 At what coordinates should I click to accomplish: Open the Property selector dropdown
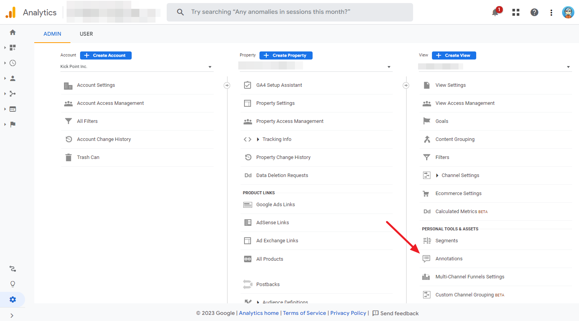pyautogui.click(x=316, y=67)
